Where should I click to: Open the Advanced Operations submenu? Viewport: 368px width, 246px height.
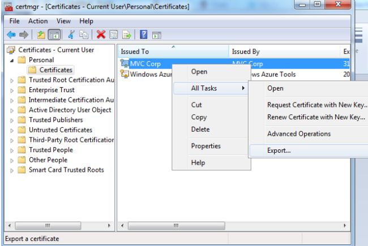[x=309, y=133]
